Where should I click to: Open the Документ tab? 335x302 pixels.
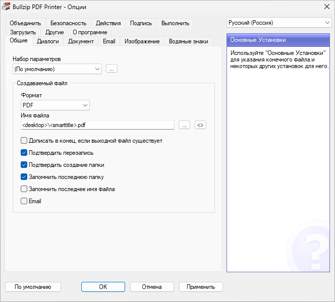pyautogui.click(x=81, y=41)
